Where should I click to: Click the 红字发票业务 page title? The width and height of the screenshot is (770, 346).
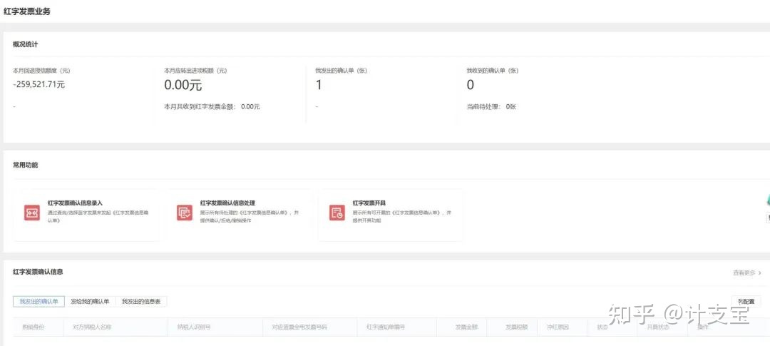point(27,11)
